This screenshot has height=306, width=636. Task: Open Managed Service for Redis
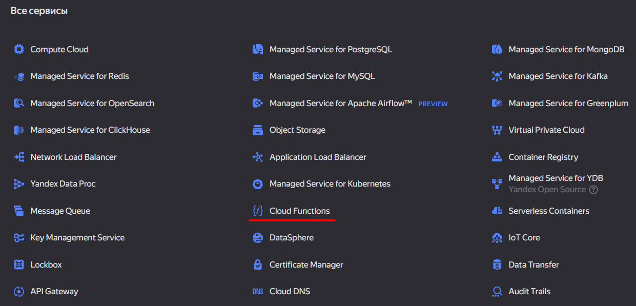(79, 76)
